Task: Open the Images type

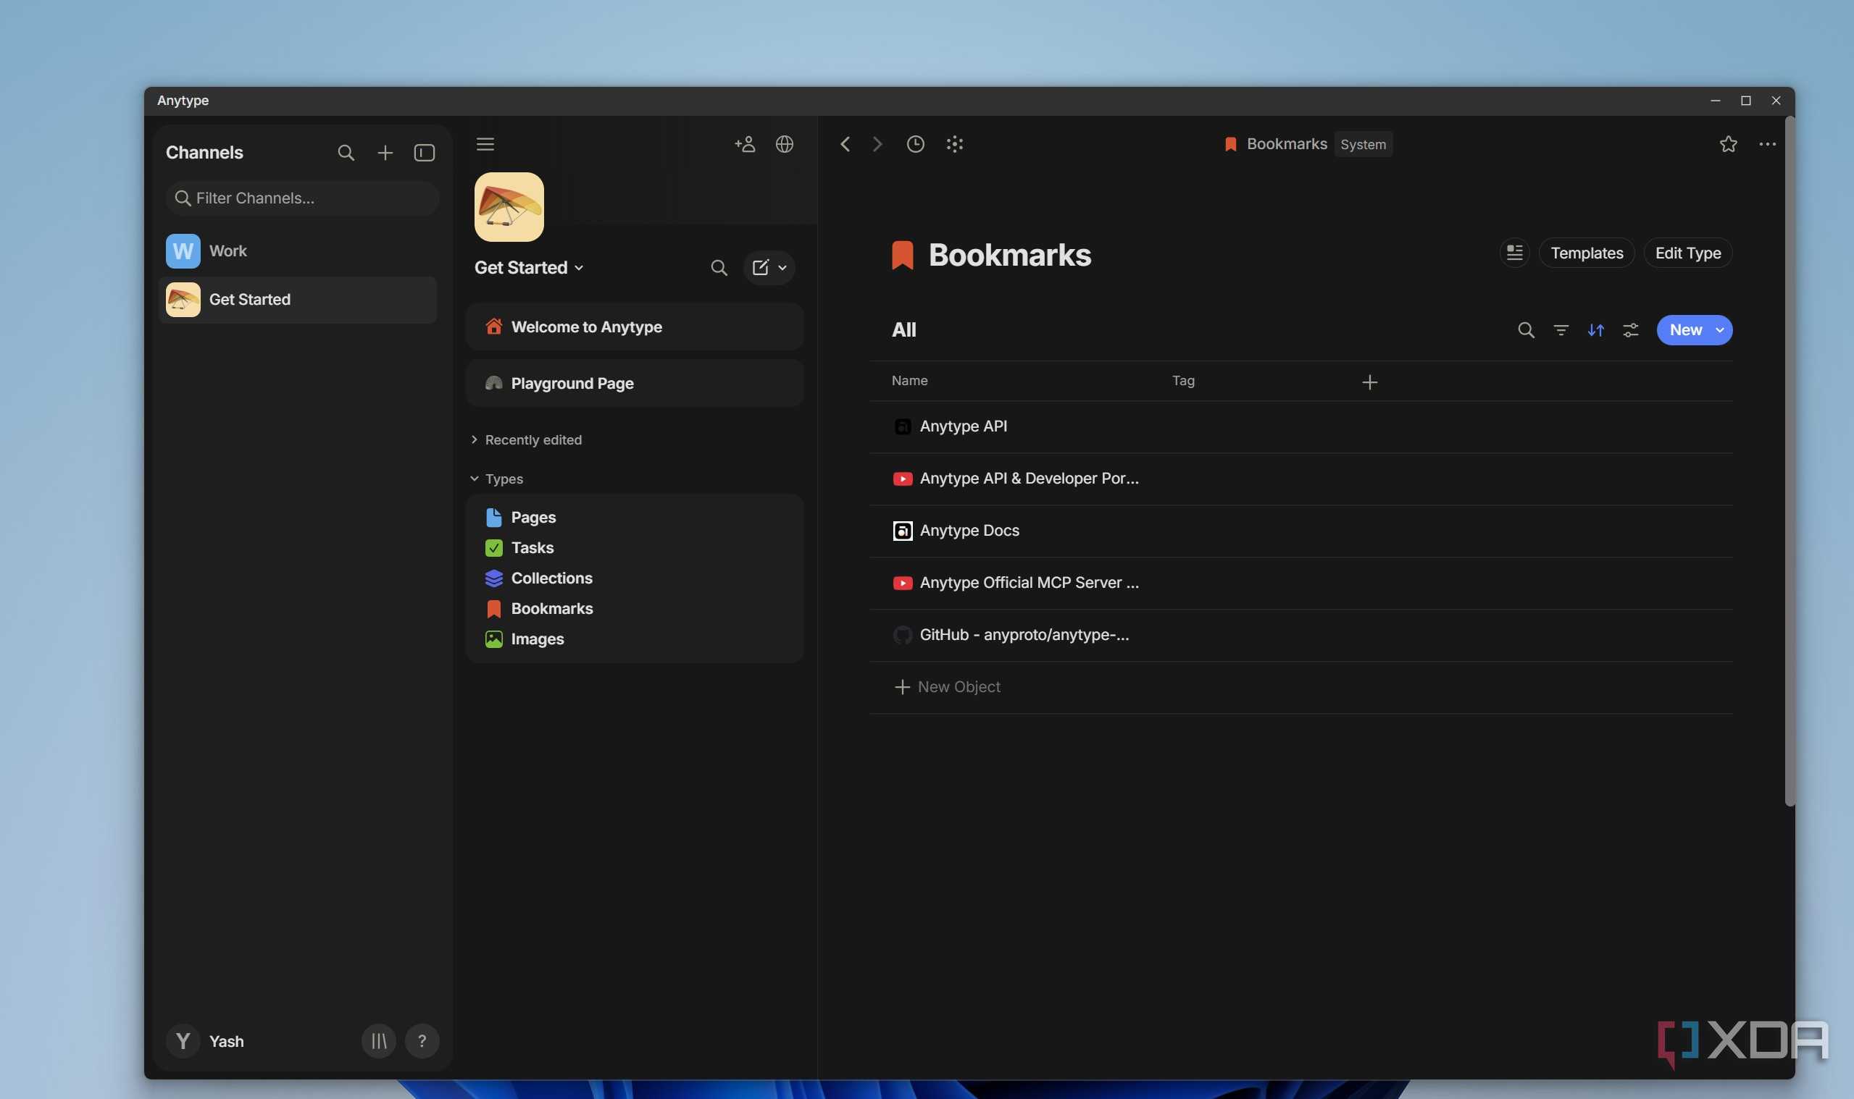Action: [x=635, y=639]
